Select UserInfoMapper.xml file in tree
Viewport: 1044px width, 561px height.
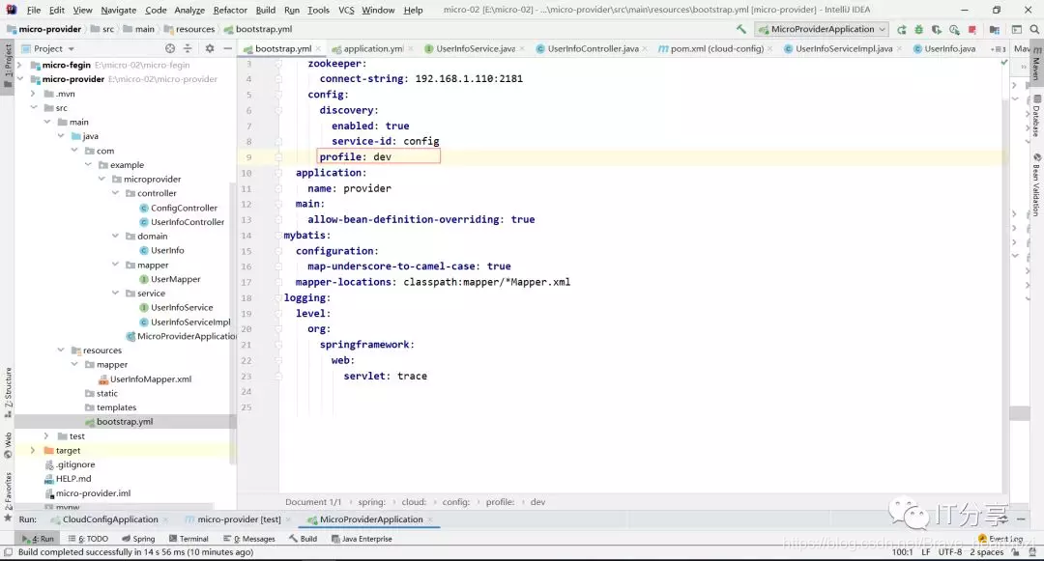click(151, 379)
